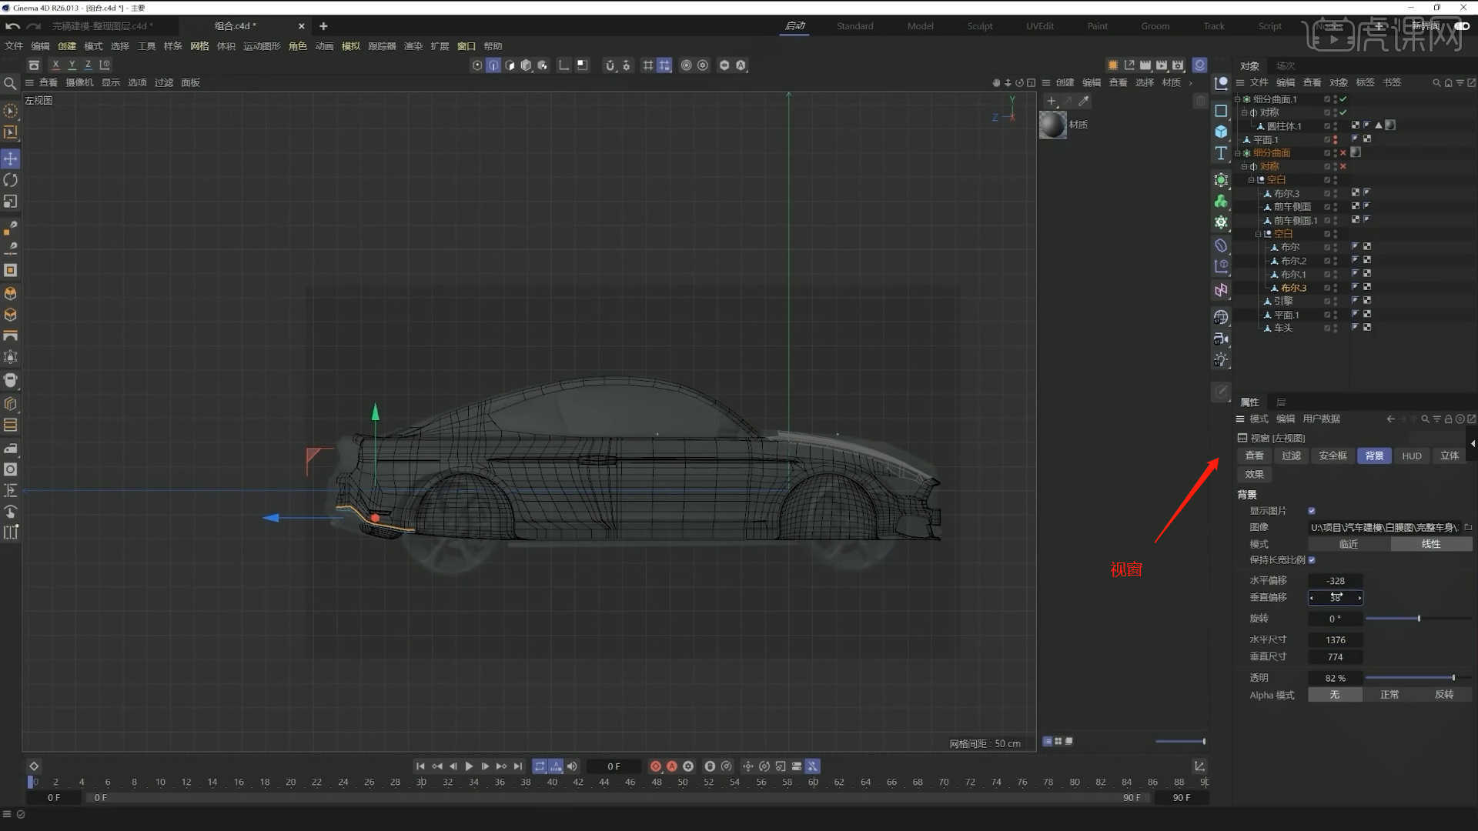Click the create new material plus icon
The width and height of the screenshot is (1478, 831).
[1052, 101]
